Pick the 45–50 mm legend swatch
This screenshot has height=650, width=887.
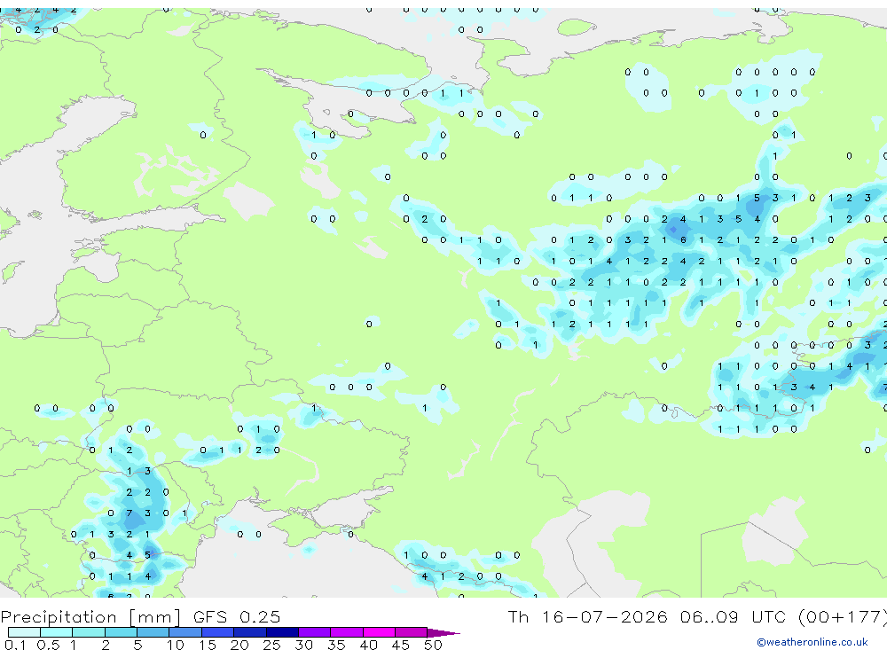coord(412,632)
